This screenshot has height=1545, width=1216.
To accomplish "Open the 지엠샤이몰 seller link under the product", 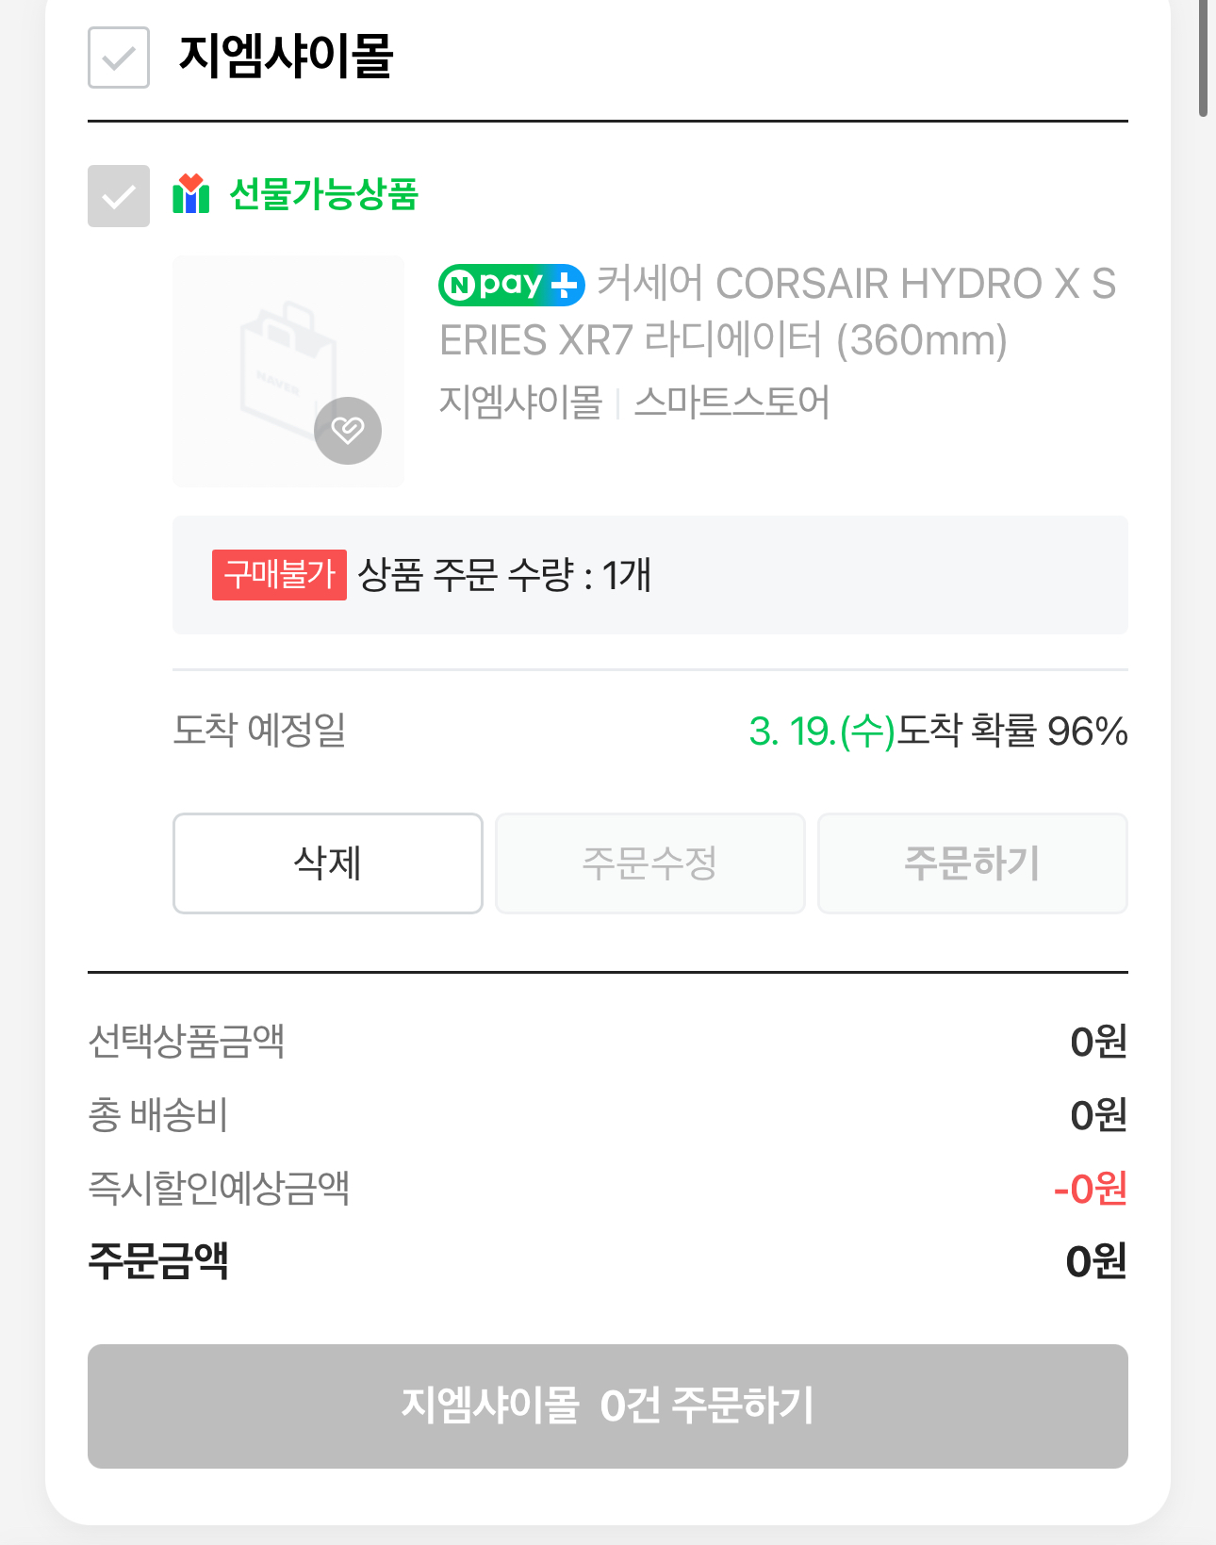I will tap(520, 403).
